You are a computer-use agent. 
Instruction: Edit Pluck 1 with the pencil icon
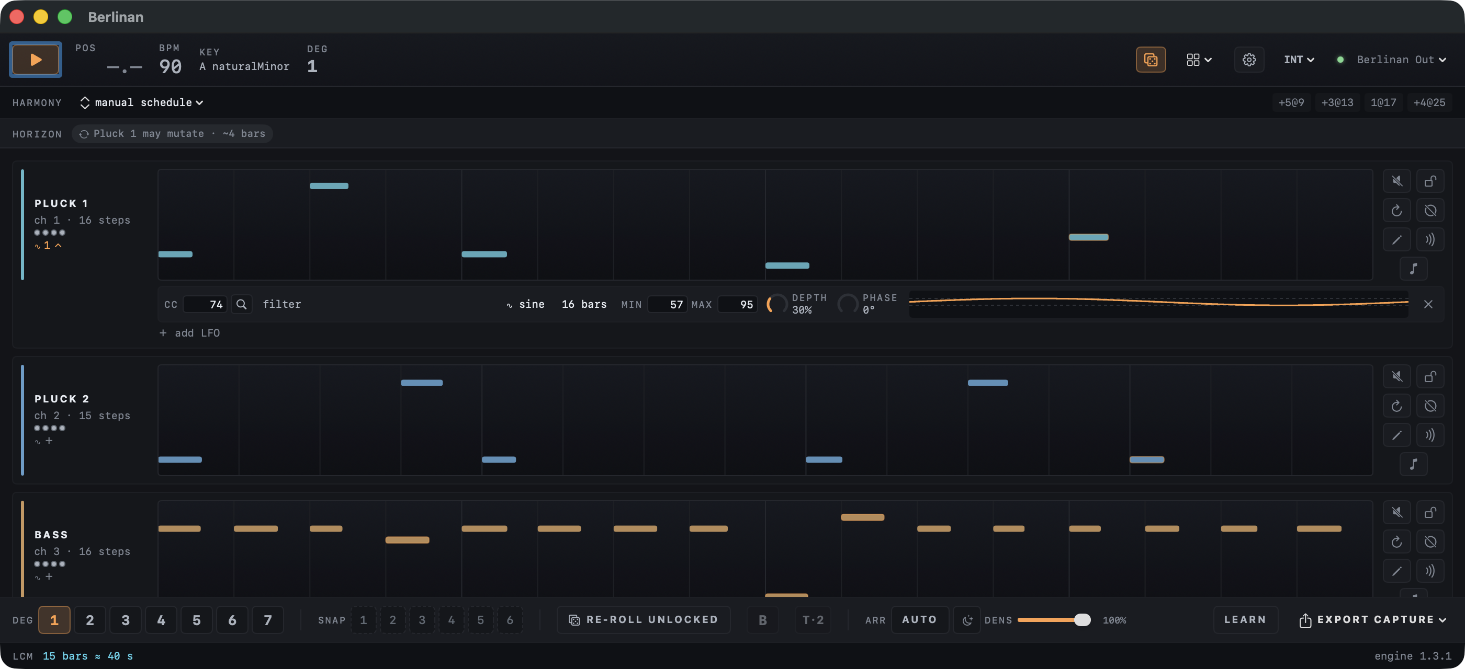click(x=1397, y=240)
